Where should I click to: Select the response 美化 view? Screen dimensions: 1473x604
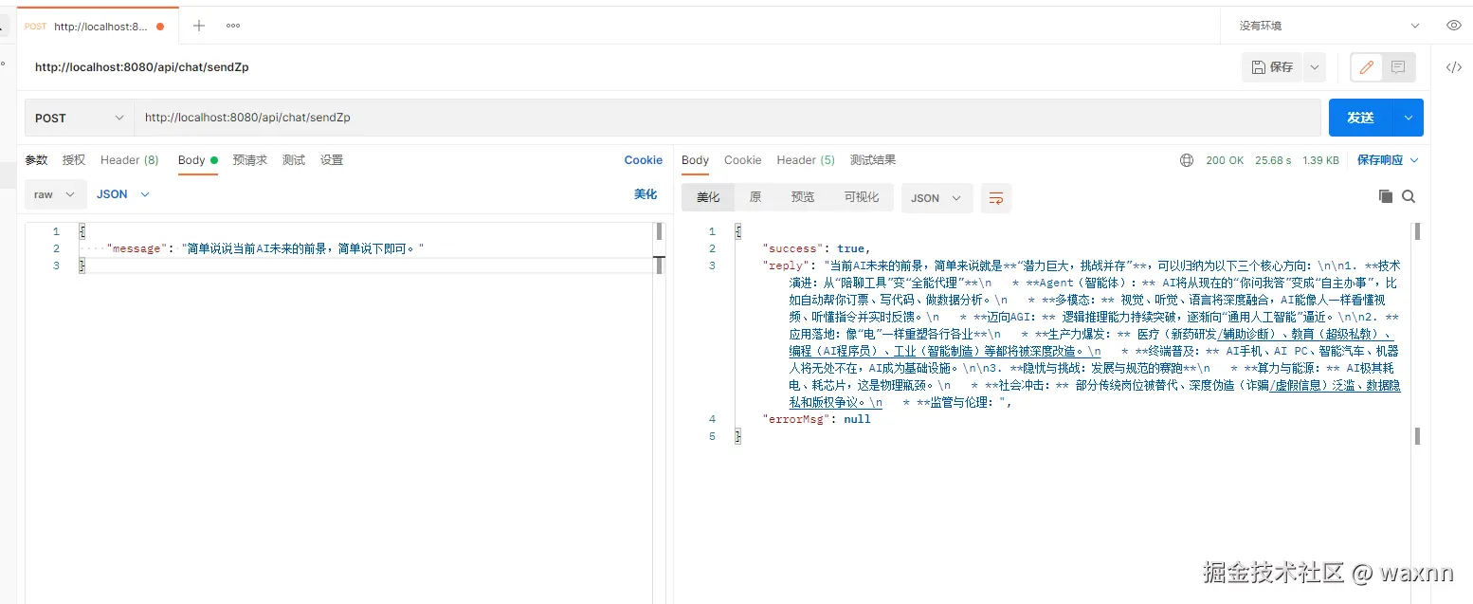(708, 197)
